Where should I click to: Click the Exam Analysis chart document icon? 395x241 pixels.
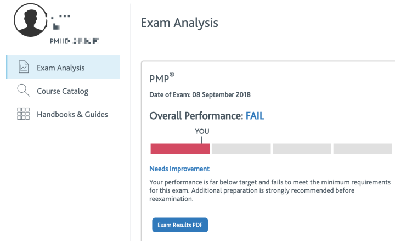click(24, 67)
